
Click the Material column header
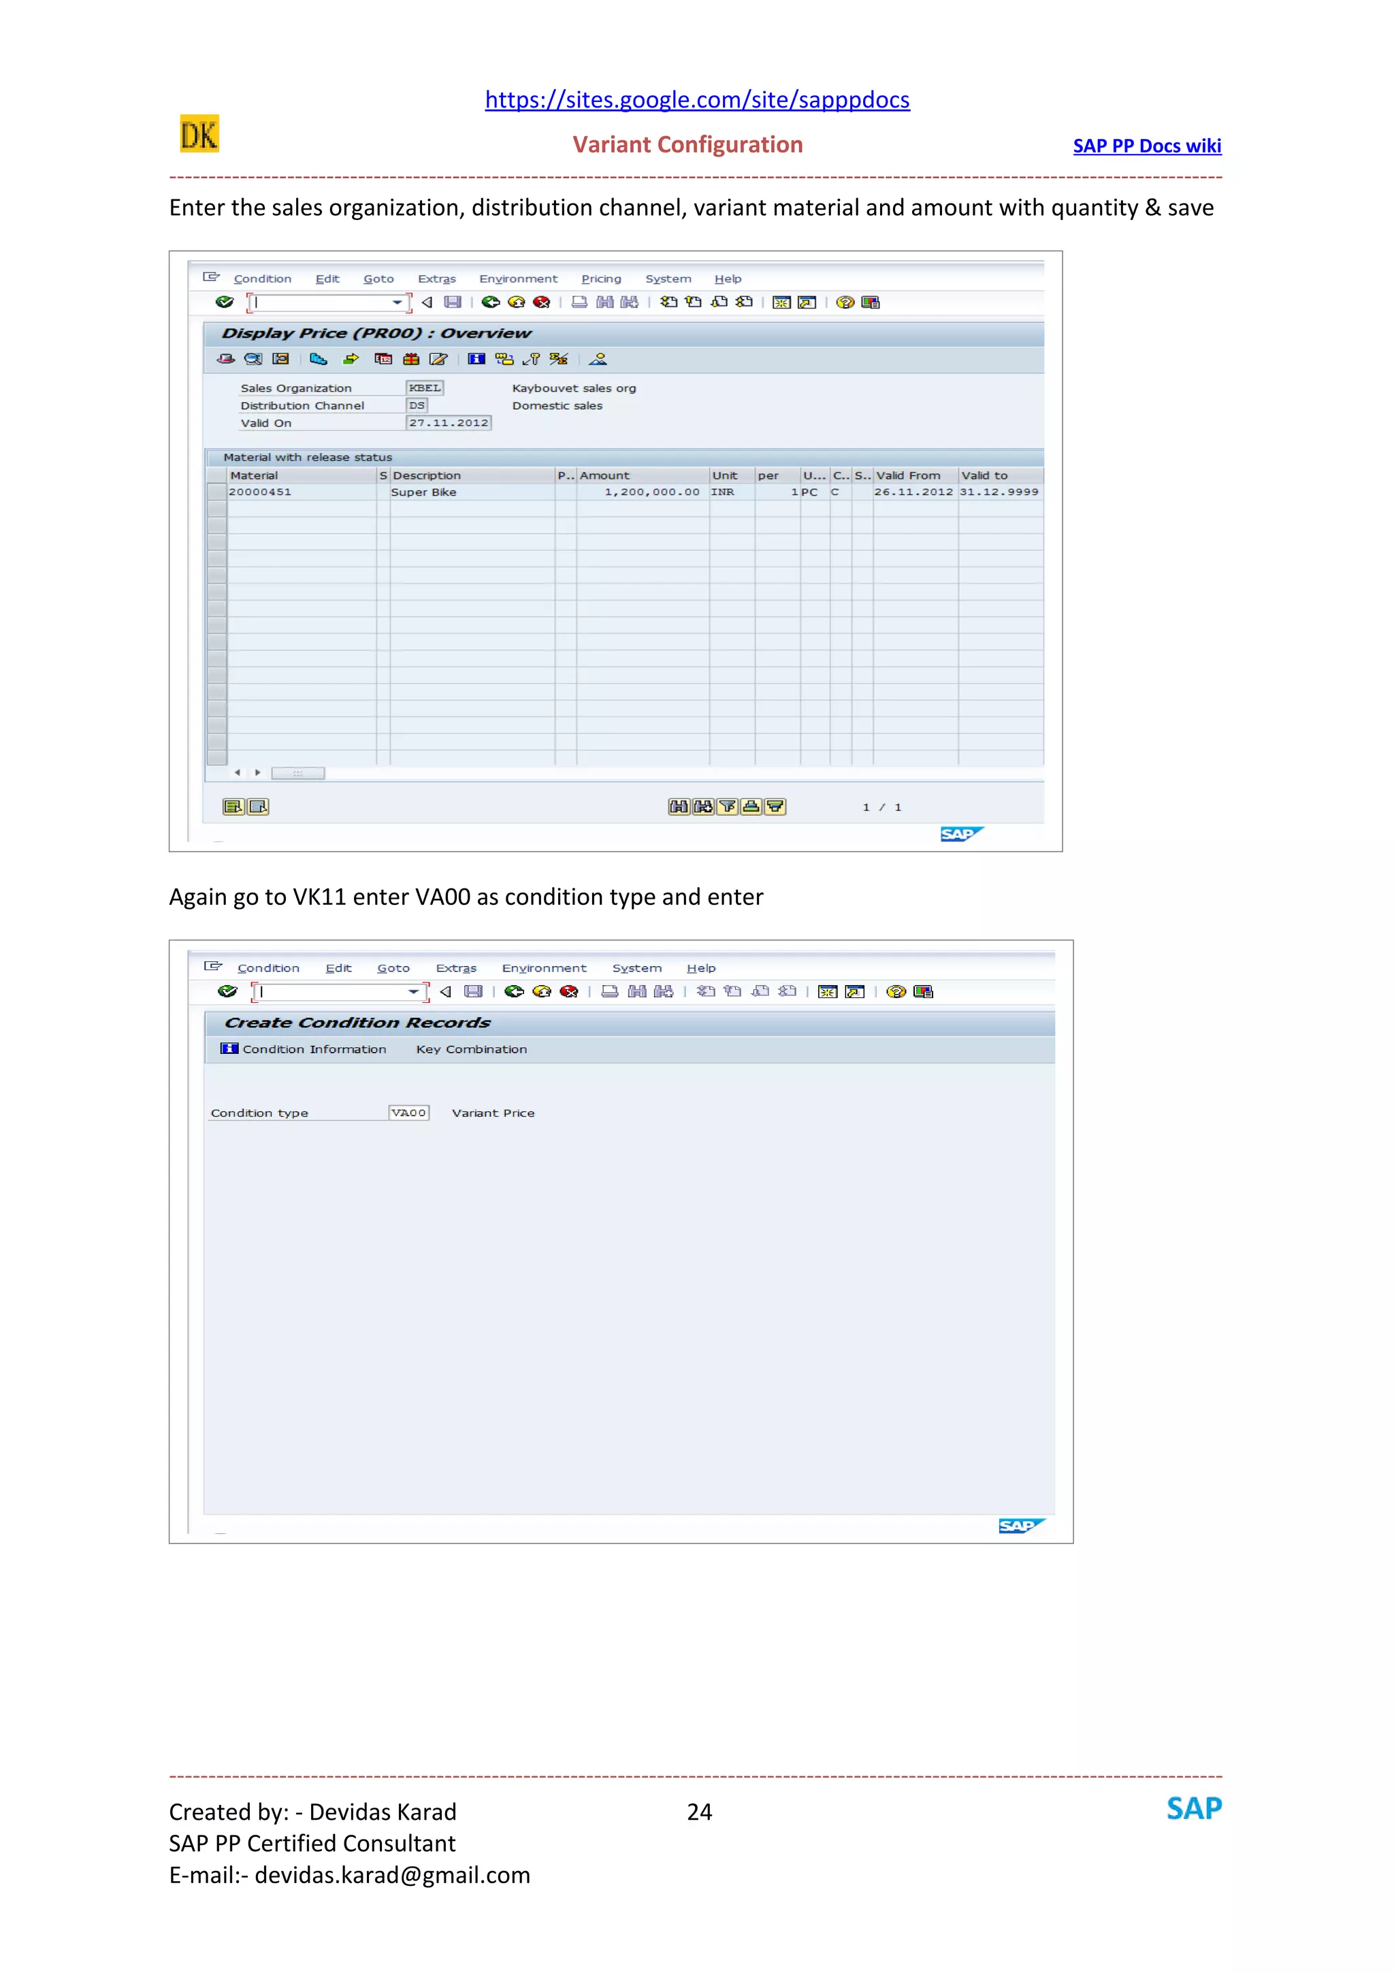click(302, 475)
